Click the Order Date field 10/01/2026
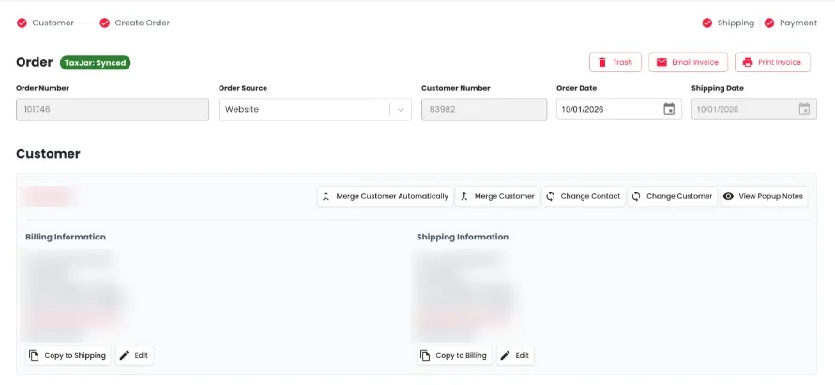The image size is (835, 385). click(x=619, y=109)
